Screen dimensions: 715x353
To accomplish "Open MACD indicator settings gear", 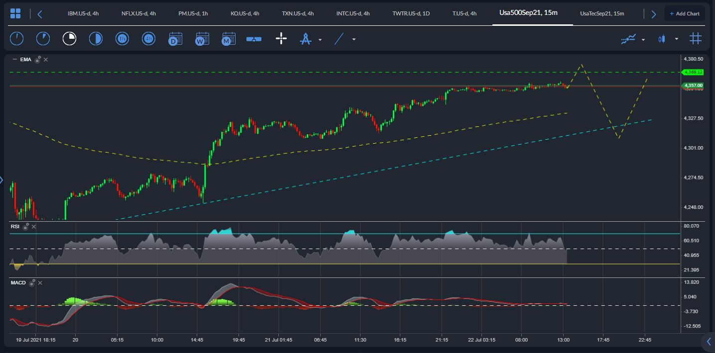I will pyautogui.click(x=32, y=283).
